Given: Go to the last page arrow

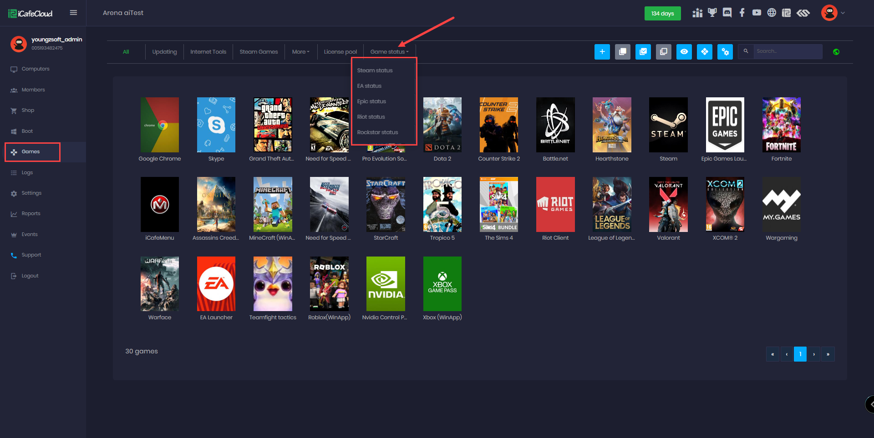Looking at the screenshot, I should [x=828, y=354].
